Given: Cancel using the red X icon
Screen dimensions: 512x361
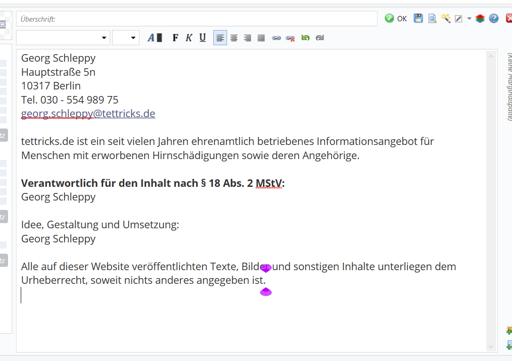Looking at the screenshot, I should coord(509,18).
